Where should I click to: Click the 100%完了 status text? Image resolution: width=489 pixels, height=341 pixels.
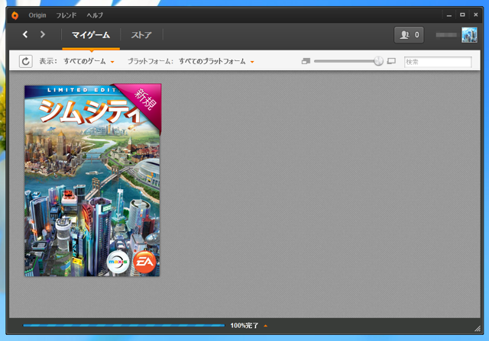[x=244, y=326]
